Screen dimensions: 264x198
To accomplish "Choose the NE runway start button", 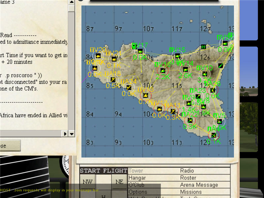I will coord(119,182).
